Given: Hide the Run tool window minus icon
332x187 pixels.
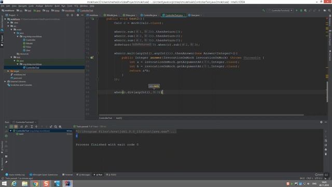Looking at the screenshot, I should click(x=326, y=122).
